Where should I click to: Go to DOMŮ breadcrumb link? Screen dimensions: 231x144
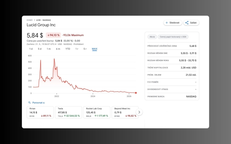[29, 20]
